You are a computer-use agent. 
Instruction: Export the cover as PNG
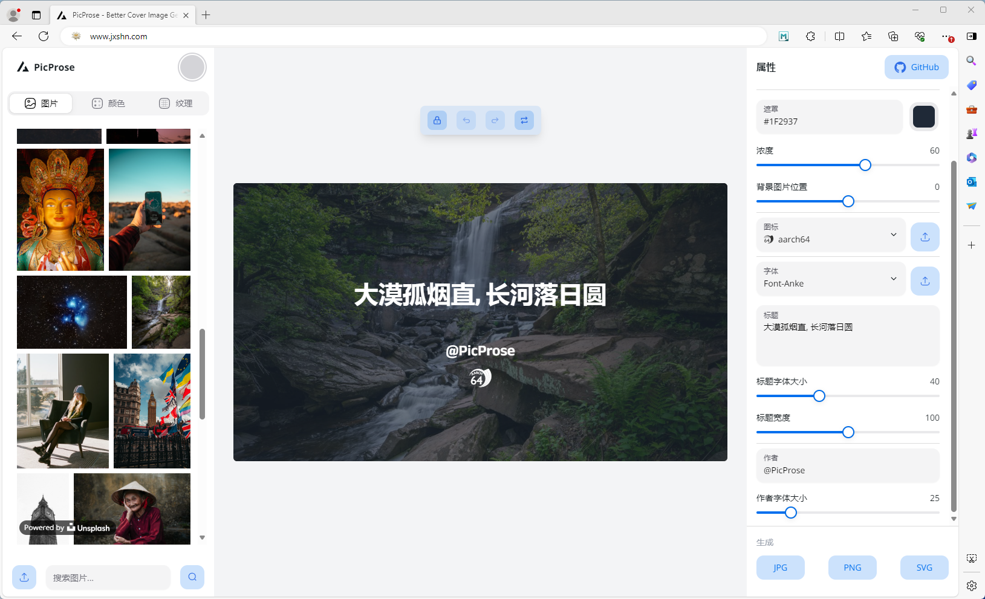pyautogui.click(x=852, y=568)
